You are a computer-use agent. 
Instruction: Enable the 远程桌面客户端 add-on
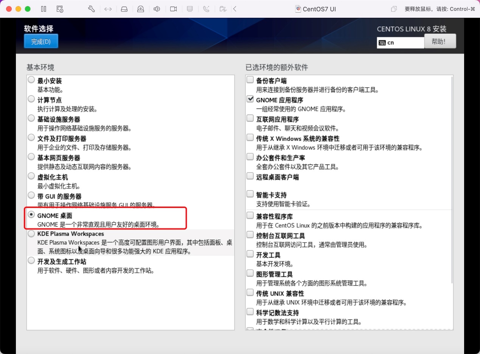tap(250, 176)
